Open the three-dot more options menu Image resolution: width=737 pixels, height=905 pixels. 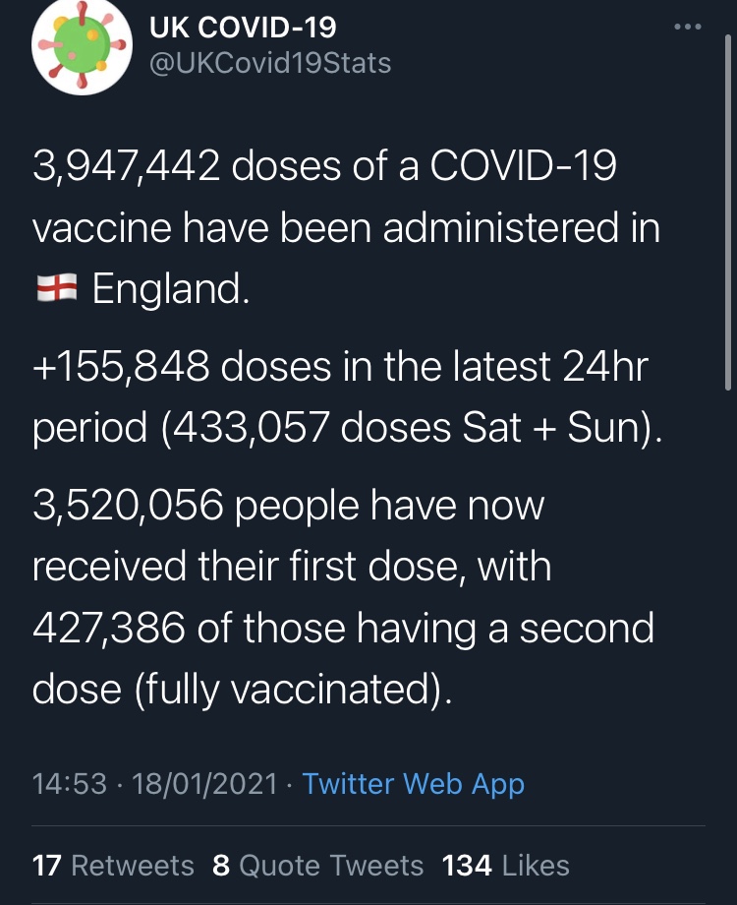click(688, 27)
